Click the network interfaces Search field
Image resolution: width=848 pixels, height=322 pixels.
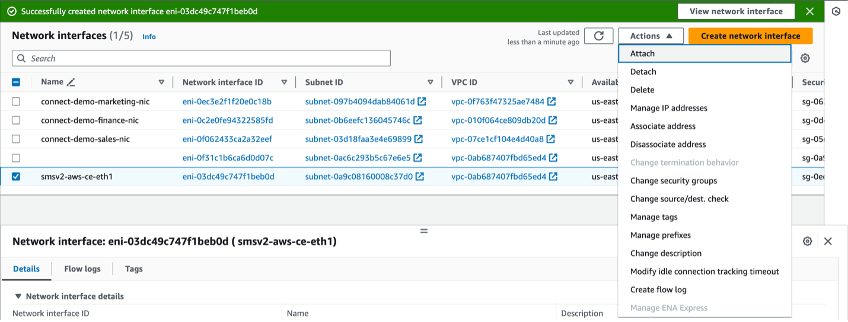coord(201,58)
